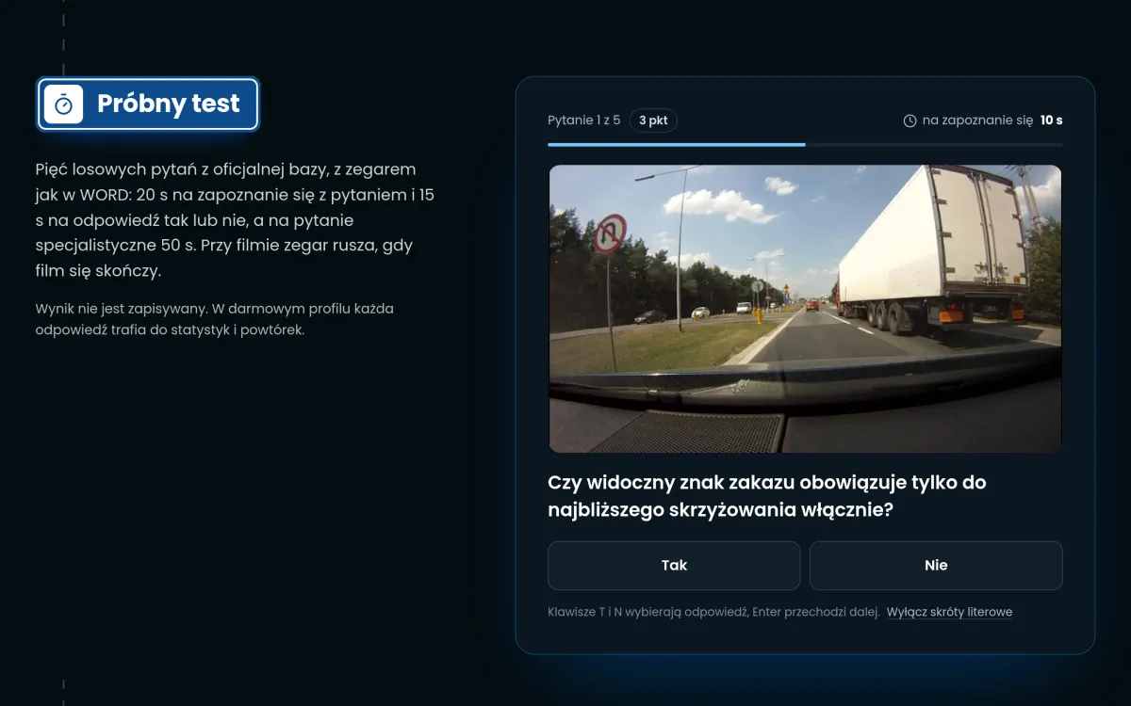Click the stopwatch icon beside Próbny test

pos(64,104)
